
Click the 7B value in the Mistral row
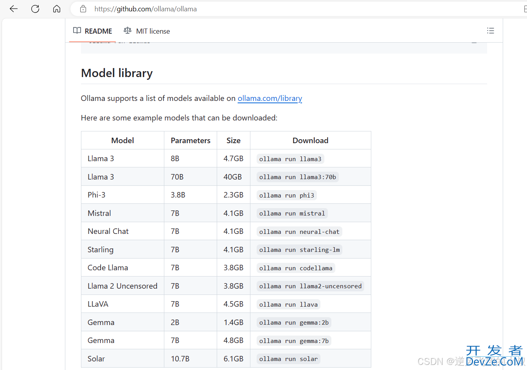pos(175,213)
